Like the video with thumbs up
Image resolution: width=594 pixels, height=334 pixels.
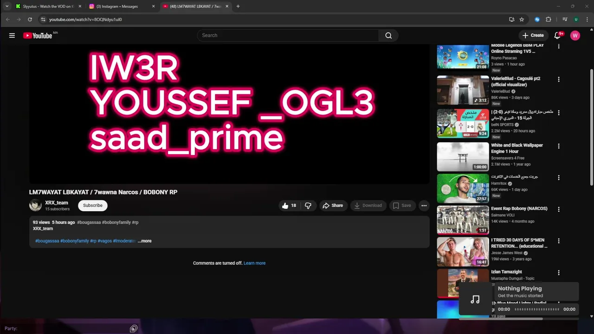pos(289,206)
